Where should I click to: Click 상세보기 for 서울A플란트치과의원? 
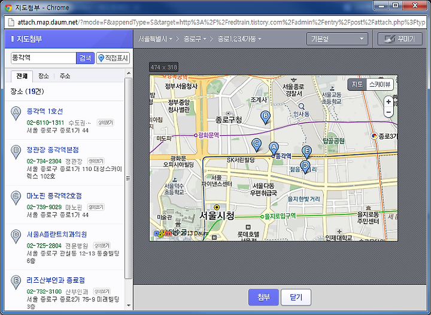pyautogui.click(x=102, y=245)
